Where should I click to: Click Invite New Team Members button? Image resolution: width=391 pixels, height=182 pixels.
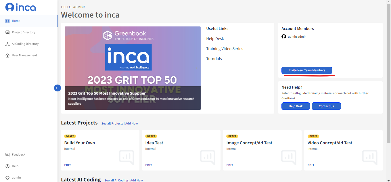(307, 70)
